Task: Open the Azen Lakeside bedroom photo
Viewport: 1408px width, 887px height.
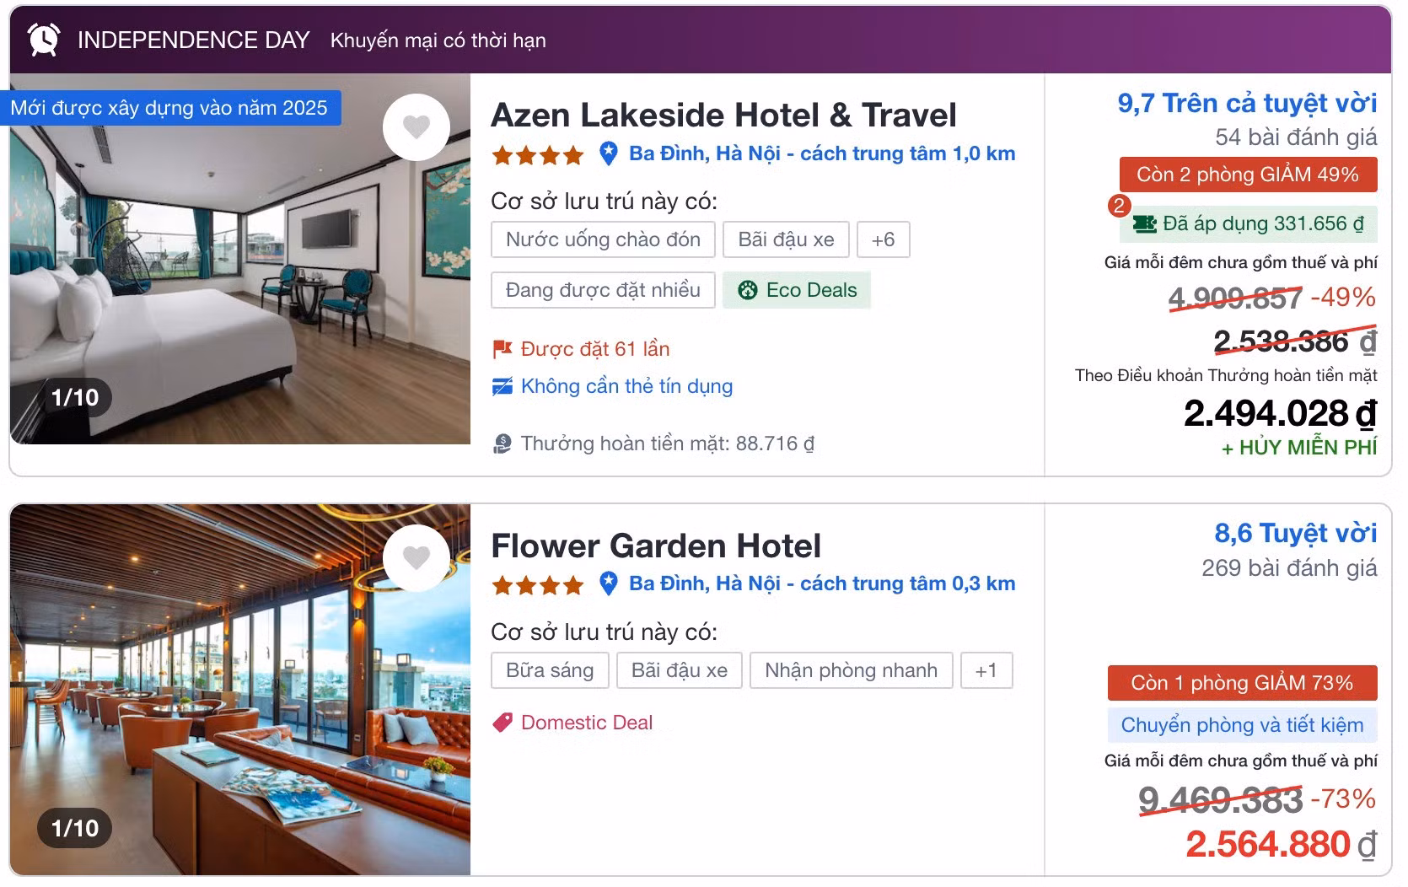Action: 240,259
